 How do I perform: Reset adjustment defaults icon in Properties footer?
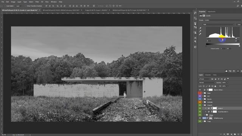tap(234, 71)
